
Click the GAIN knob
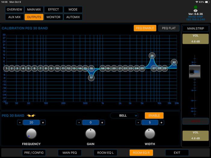[90, 134]
